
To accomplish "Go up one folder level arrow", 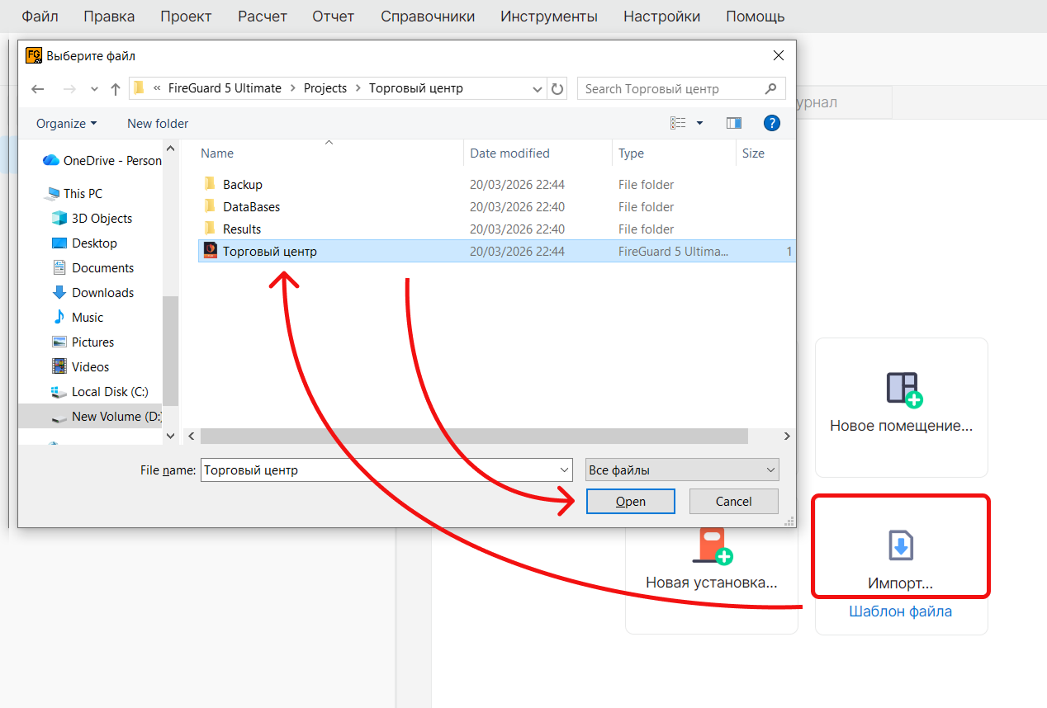I will (x=116, y=89).
